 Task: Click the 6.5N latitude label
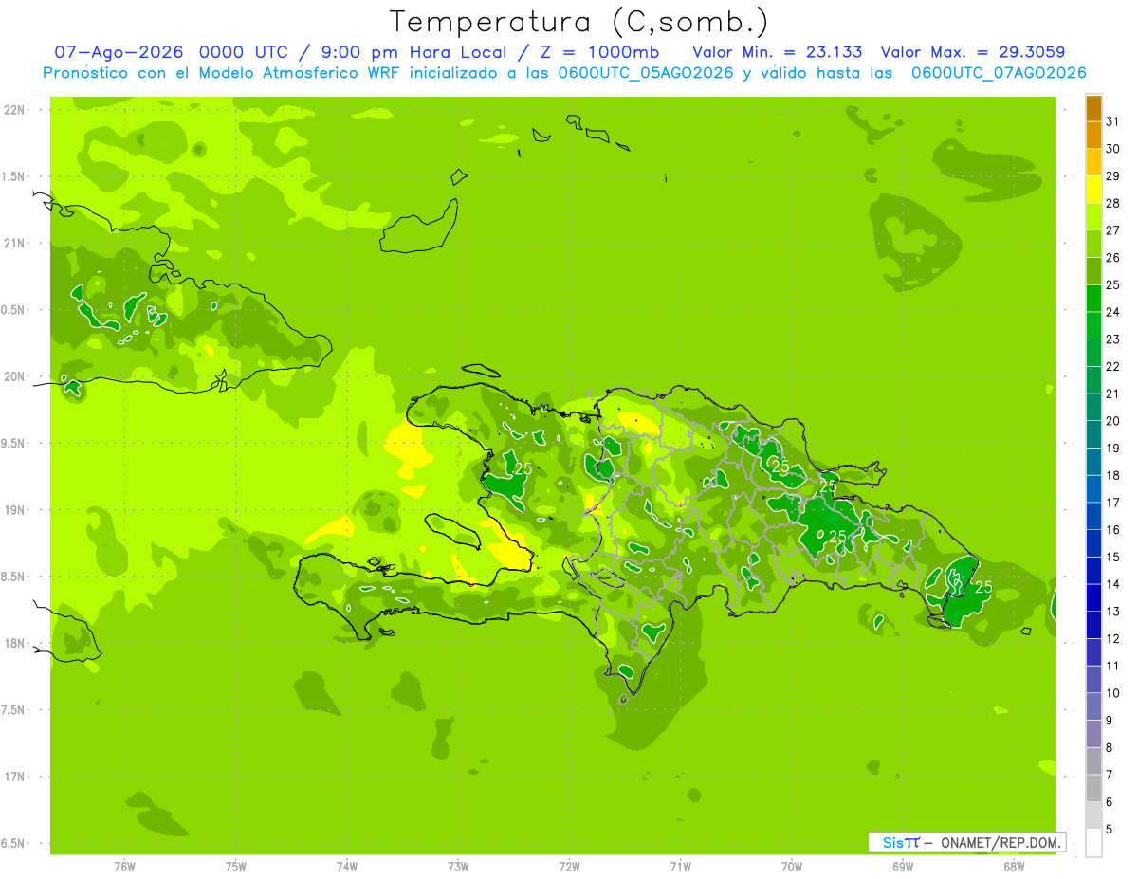pyautogui.click(x=14, y=844)
